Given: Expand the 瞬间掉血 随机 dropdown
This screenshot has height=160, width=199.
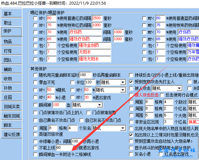Looking at the screenshot, I should click(100, 105).
